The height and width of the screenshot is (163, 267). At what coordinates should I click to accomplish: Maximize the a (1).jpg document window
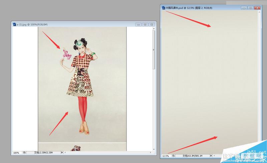point(145,25)
